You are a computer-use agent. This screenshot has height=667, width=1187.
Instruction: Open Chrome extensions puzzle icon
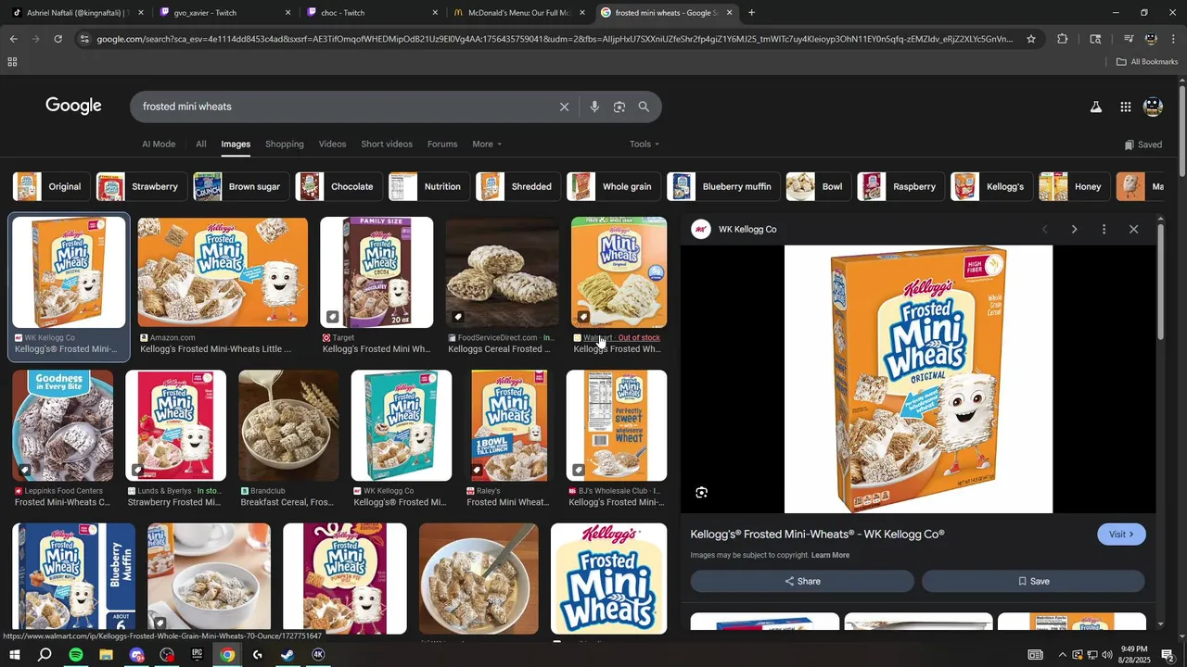(1063, 39)
